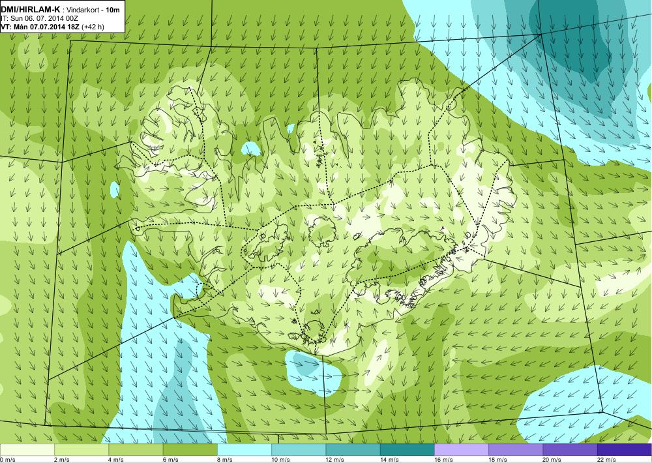
Task: Click the medium purple 18–20 m/s legend swatch
Action: pos(516,450)
